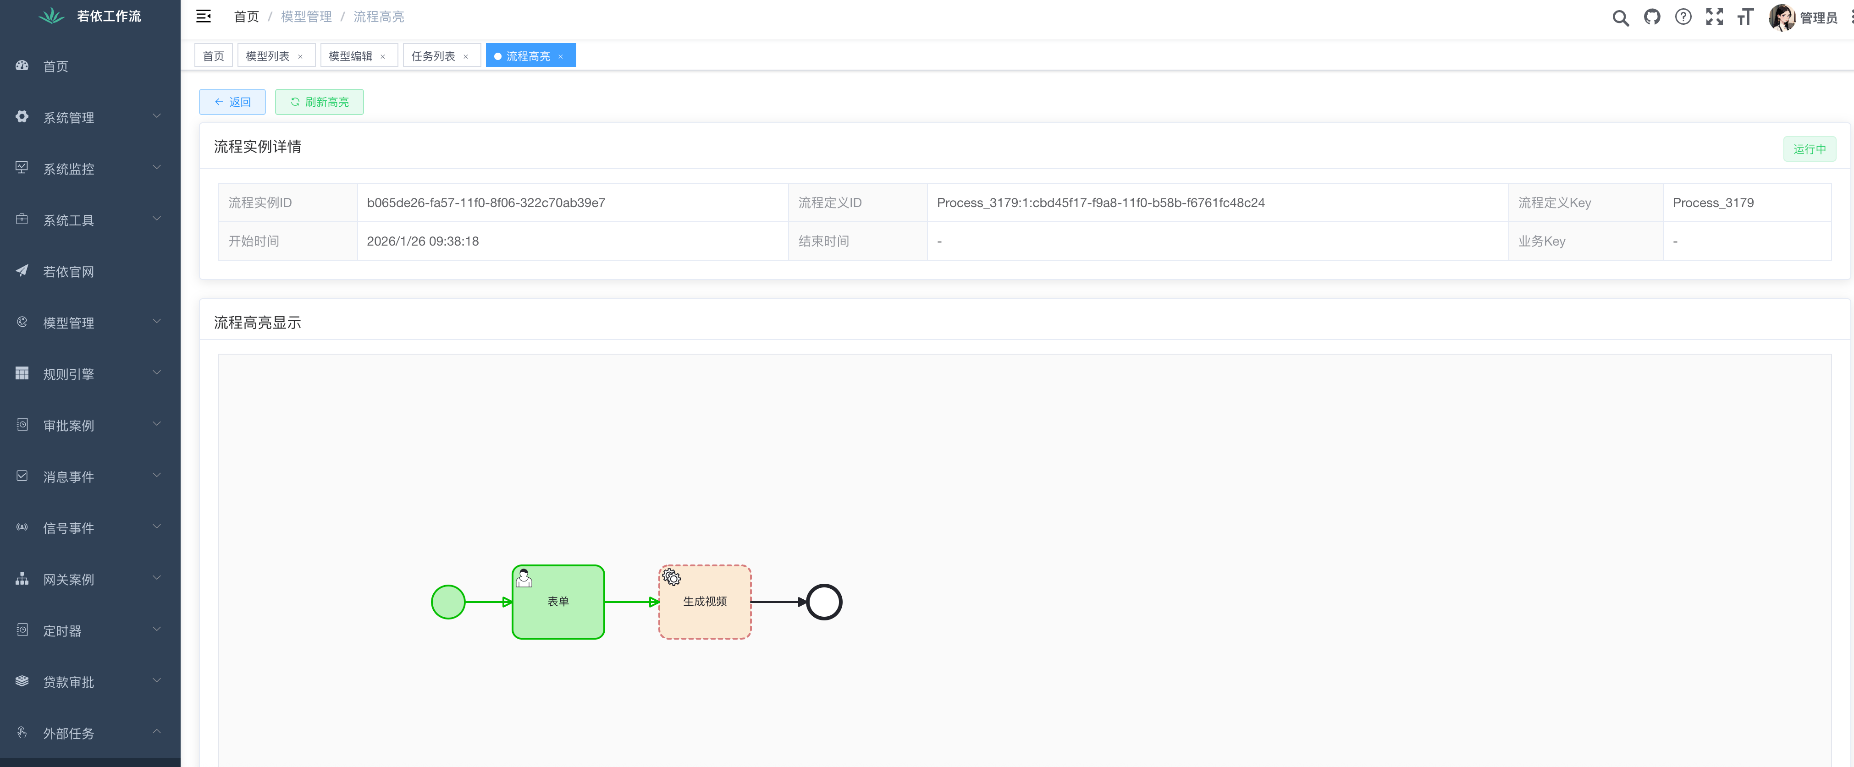
Task: Expand the 规则引擎 menu chevron
Action: pyautogui.click(x=157, y=373)
